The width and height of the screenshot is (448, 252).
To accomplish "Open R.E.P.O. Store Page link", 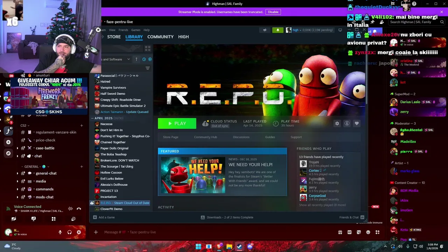I will tap(170, 137).
